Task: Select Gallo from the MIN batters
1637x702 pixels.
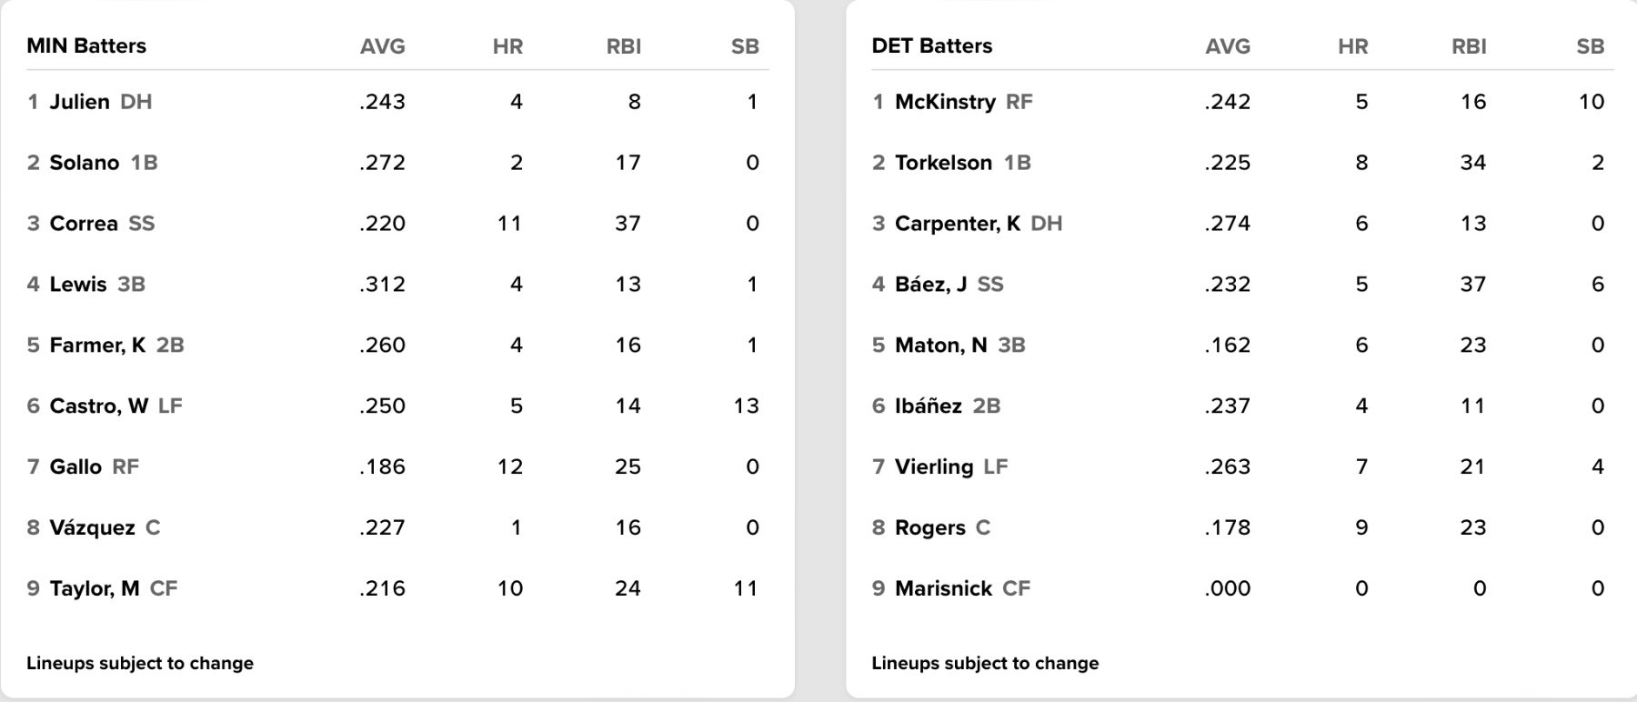Action: pyautogui.click(x=75, y=467)
